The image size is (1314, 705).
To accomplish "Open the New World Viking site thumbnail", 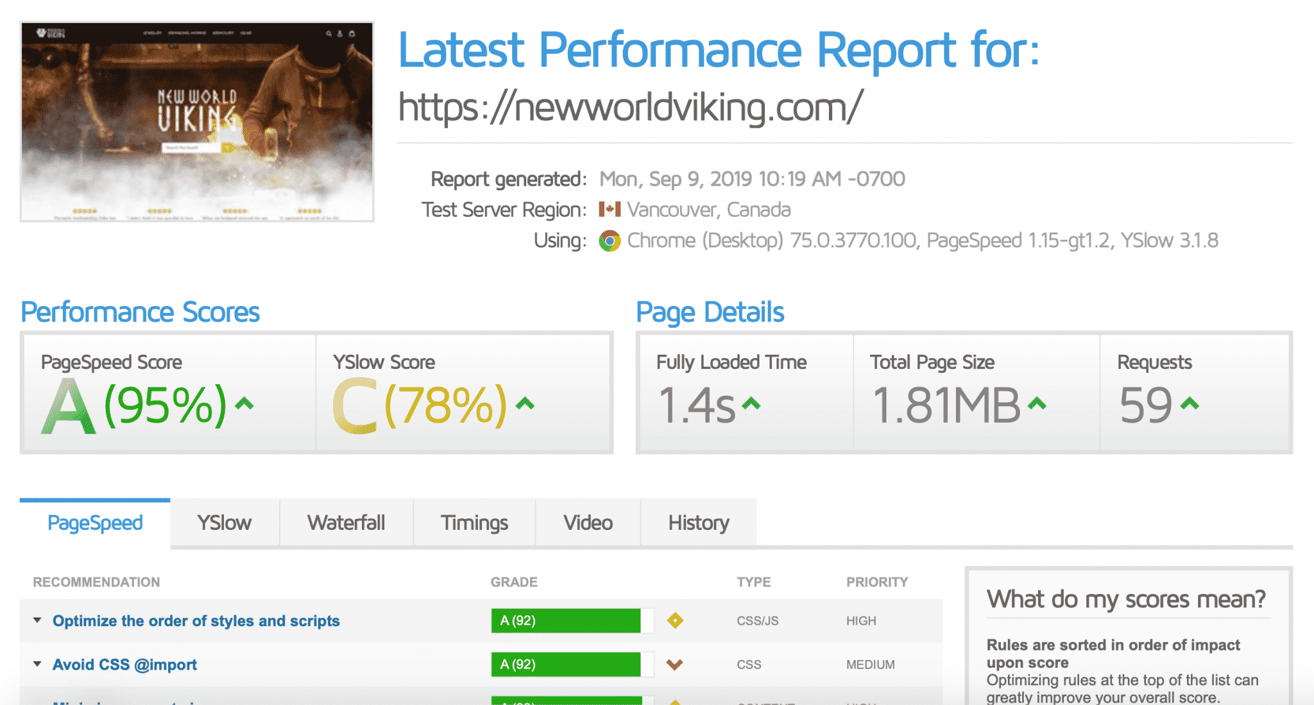I will pyautogui.click(x=197, y=122).
